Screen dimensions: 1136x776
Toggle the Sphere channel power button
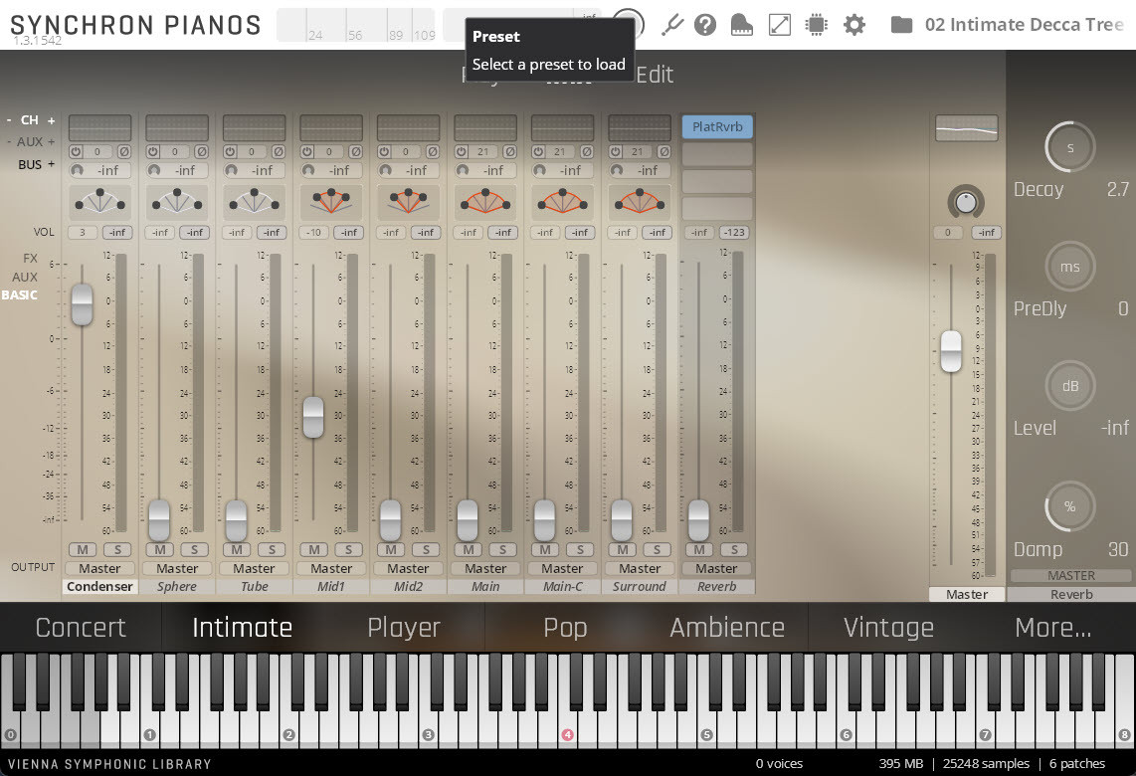click(x=153, y=151)
